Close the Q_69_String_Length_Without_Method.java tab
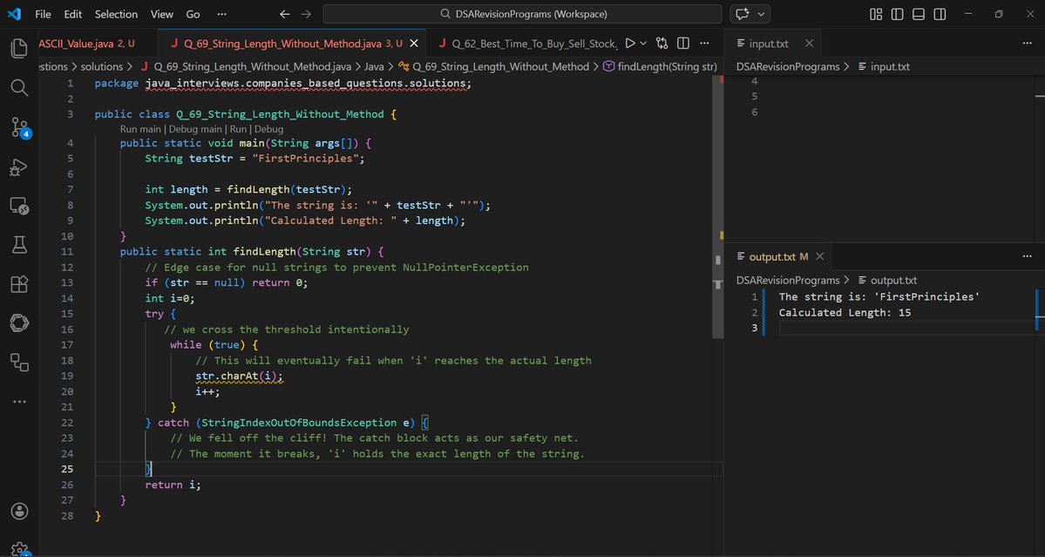The width and height of the screenshot is (1045, 557). [413, 44]
